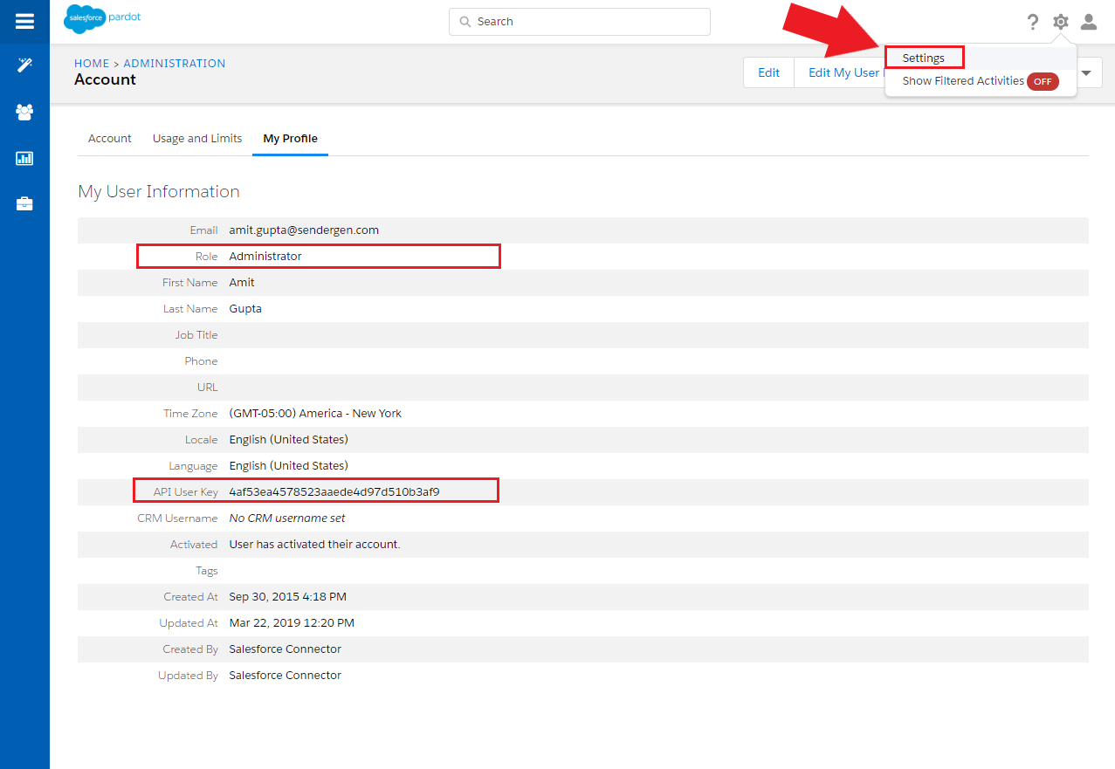The width and height of the screenshot is (1115, 769).
Task: Go to ADMINISTRATION breadcrumb link
Action: (175, 64)
